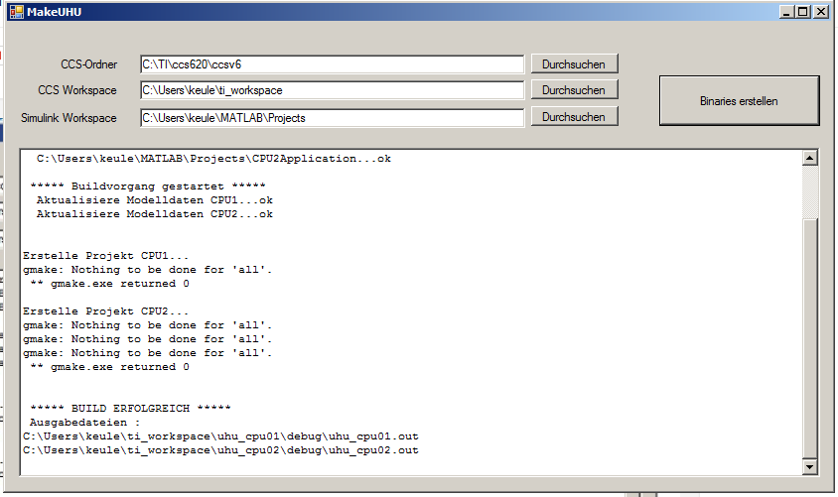
Task: Minimize the MakeUHU window
Action: pos(785,12)
